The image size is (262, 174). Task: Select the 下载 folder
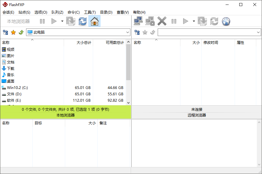click(8, 68)
